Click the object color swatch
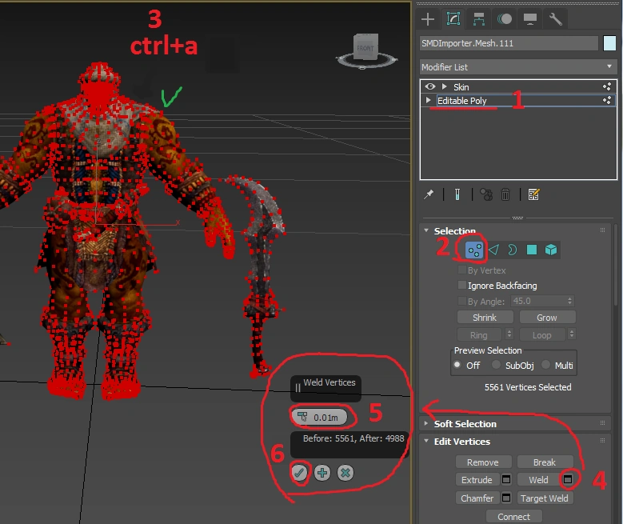 click(609, 43)
